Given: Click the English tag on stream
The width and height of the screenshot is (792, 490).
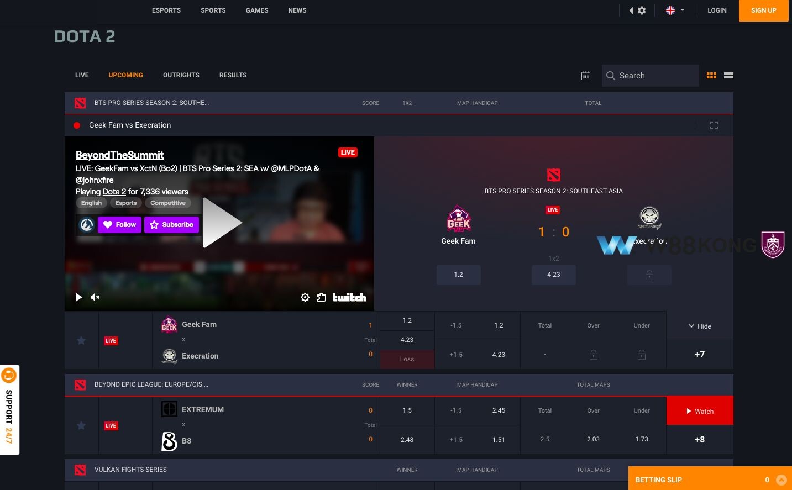Looking at the screenshot, I should [x=91, y=203].
